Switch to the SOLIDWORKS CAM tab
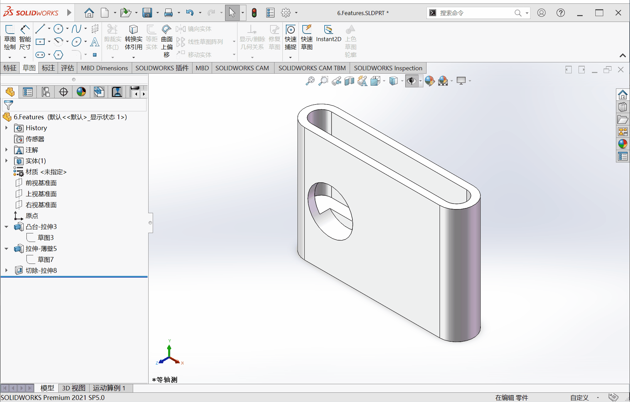This screenshot has height=402, width=630. coord(242,68)
